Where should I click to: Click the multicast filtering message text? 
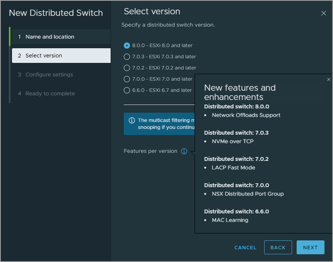coord(166,124)
